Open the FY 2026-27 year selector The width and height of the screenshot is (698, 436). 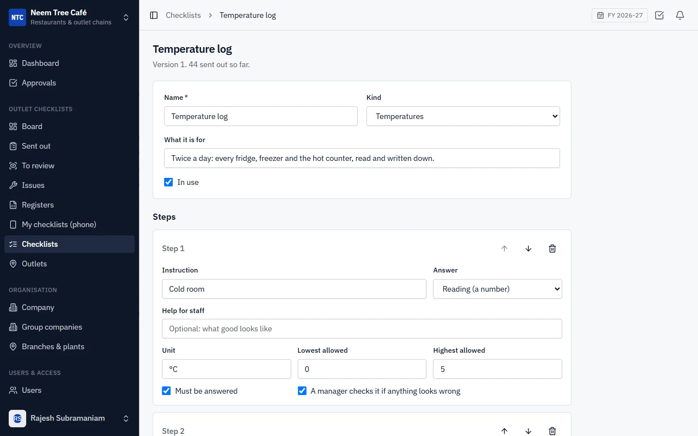(x=619, y=15)
